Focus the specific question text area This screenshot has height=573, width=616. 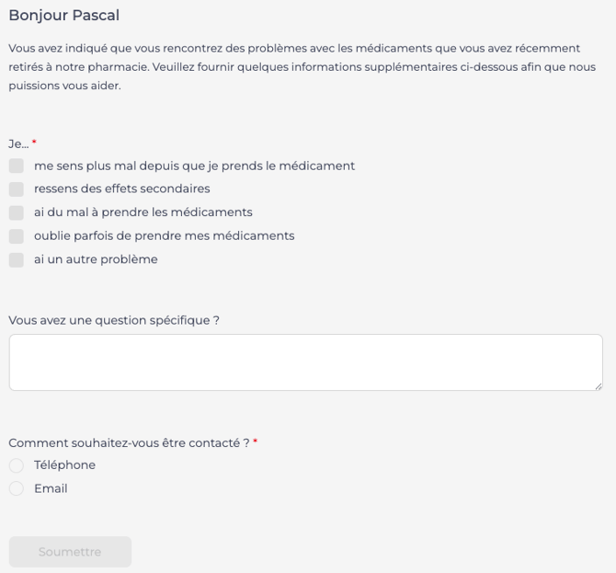point(305,362)
